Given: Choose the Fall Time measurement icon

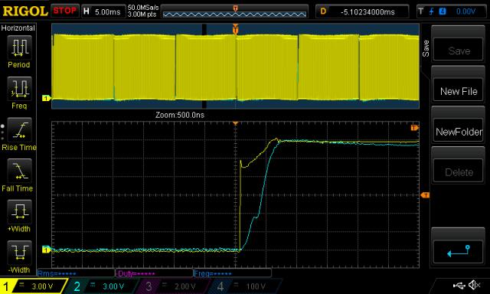Looking at the screenshot, I should 19,171.
